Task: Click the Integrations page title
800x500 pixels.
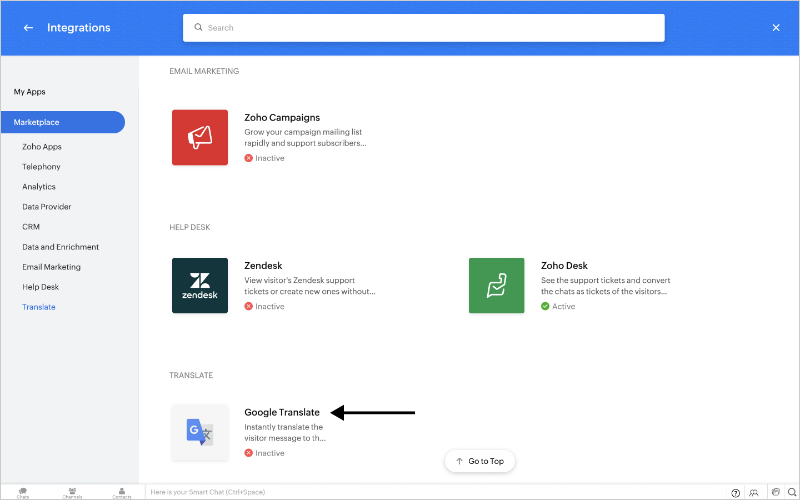Action: click(79, 28)
